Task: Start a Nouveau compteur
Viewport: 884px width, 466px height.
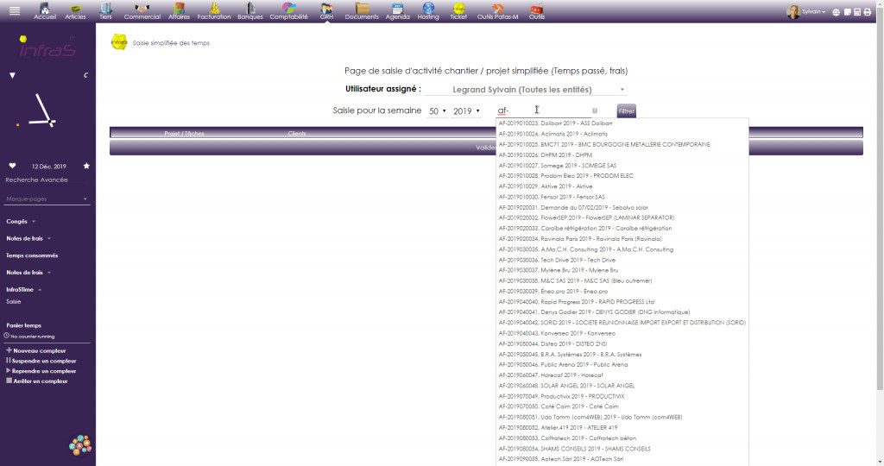Action: pyautogui.click(x=36, y=350)
